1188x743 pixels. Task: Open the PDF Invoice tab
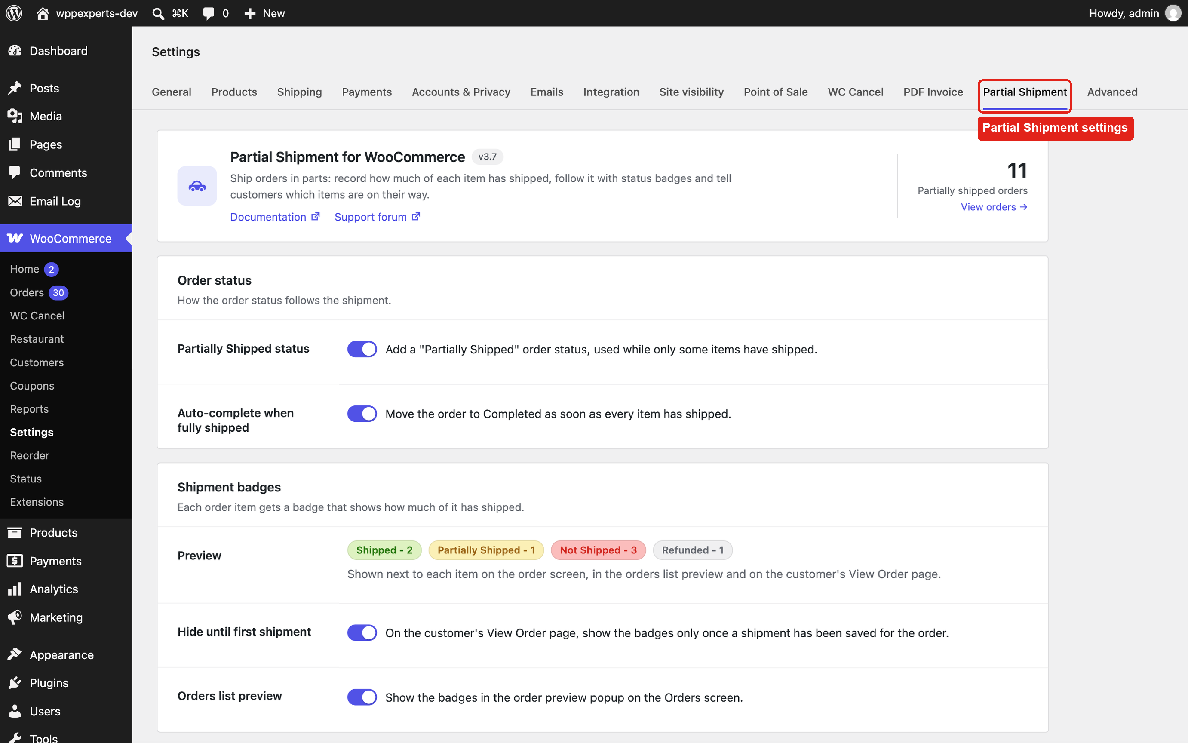(933, 92)
